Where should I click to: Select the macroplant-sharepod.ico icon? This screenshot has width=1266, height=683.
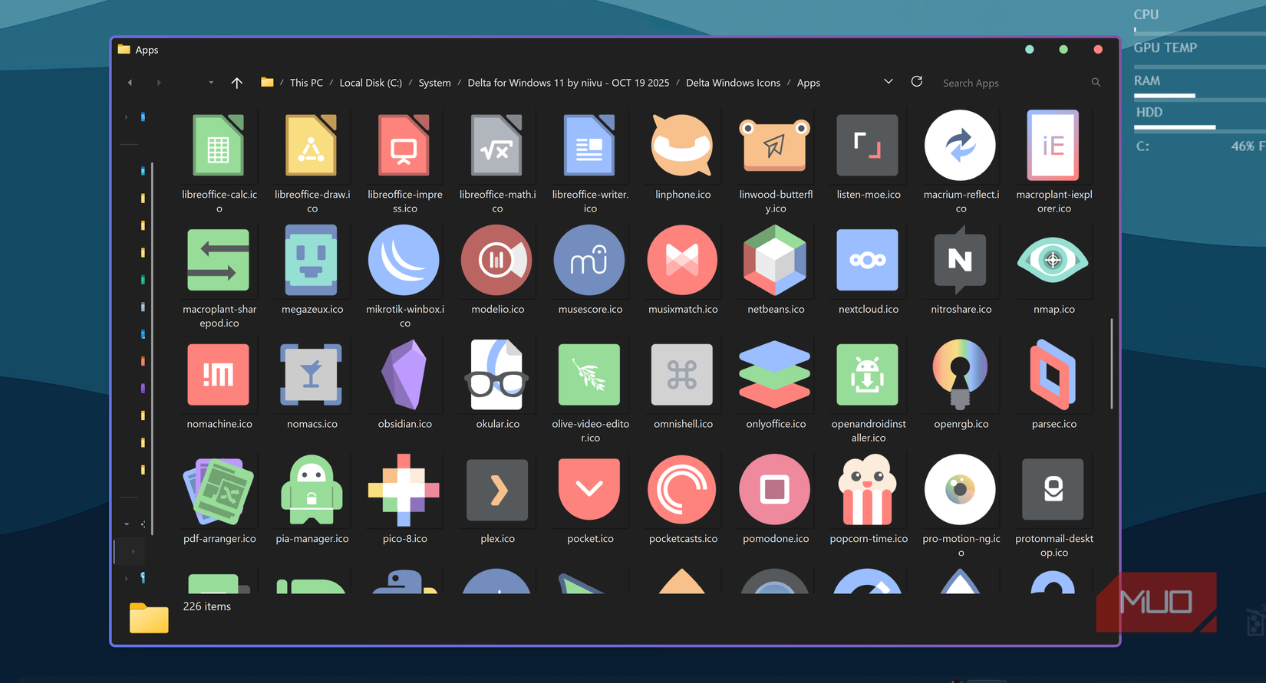click(219, 261)
